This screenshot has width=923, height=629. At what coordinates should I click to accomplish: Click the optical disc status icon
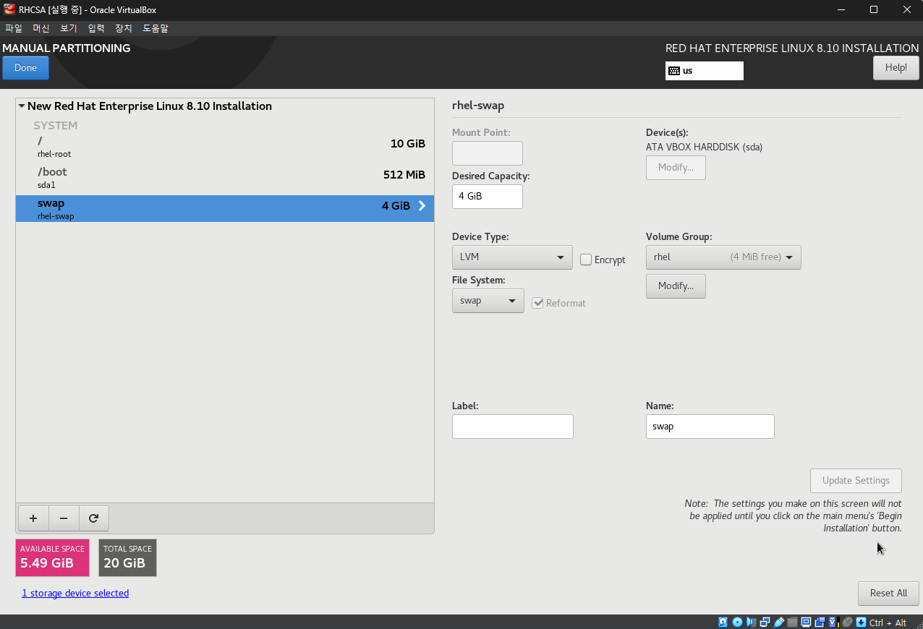coord(738,622)
